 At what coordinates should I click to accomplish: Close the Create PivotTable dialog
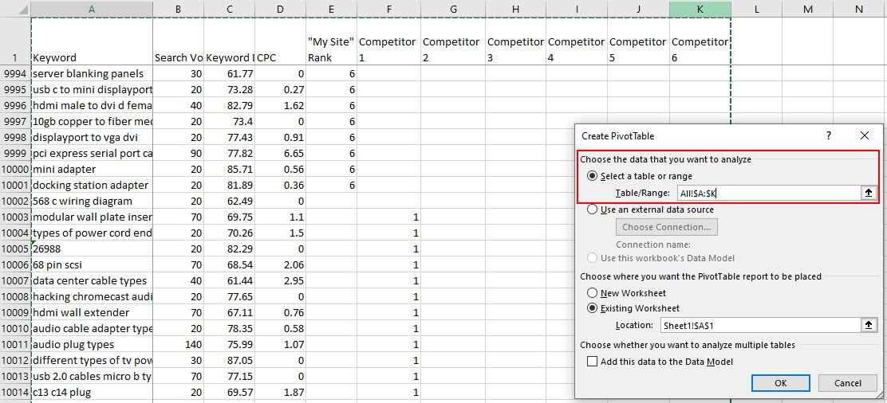[x=865, y=136]
